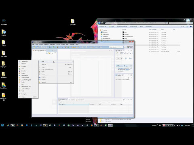Open Eclipse Edit menu

pyautogui.click(x=36, y=44)
